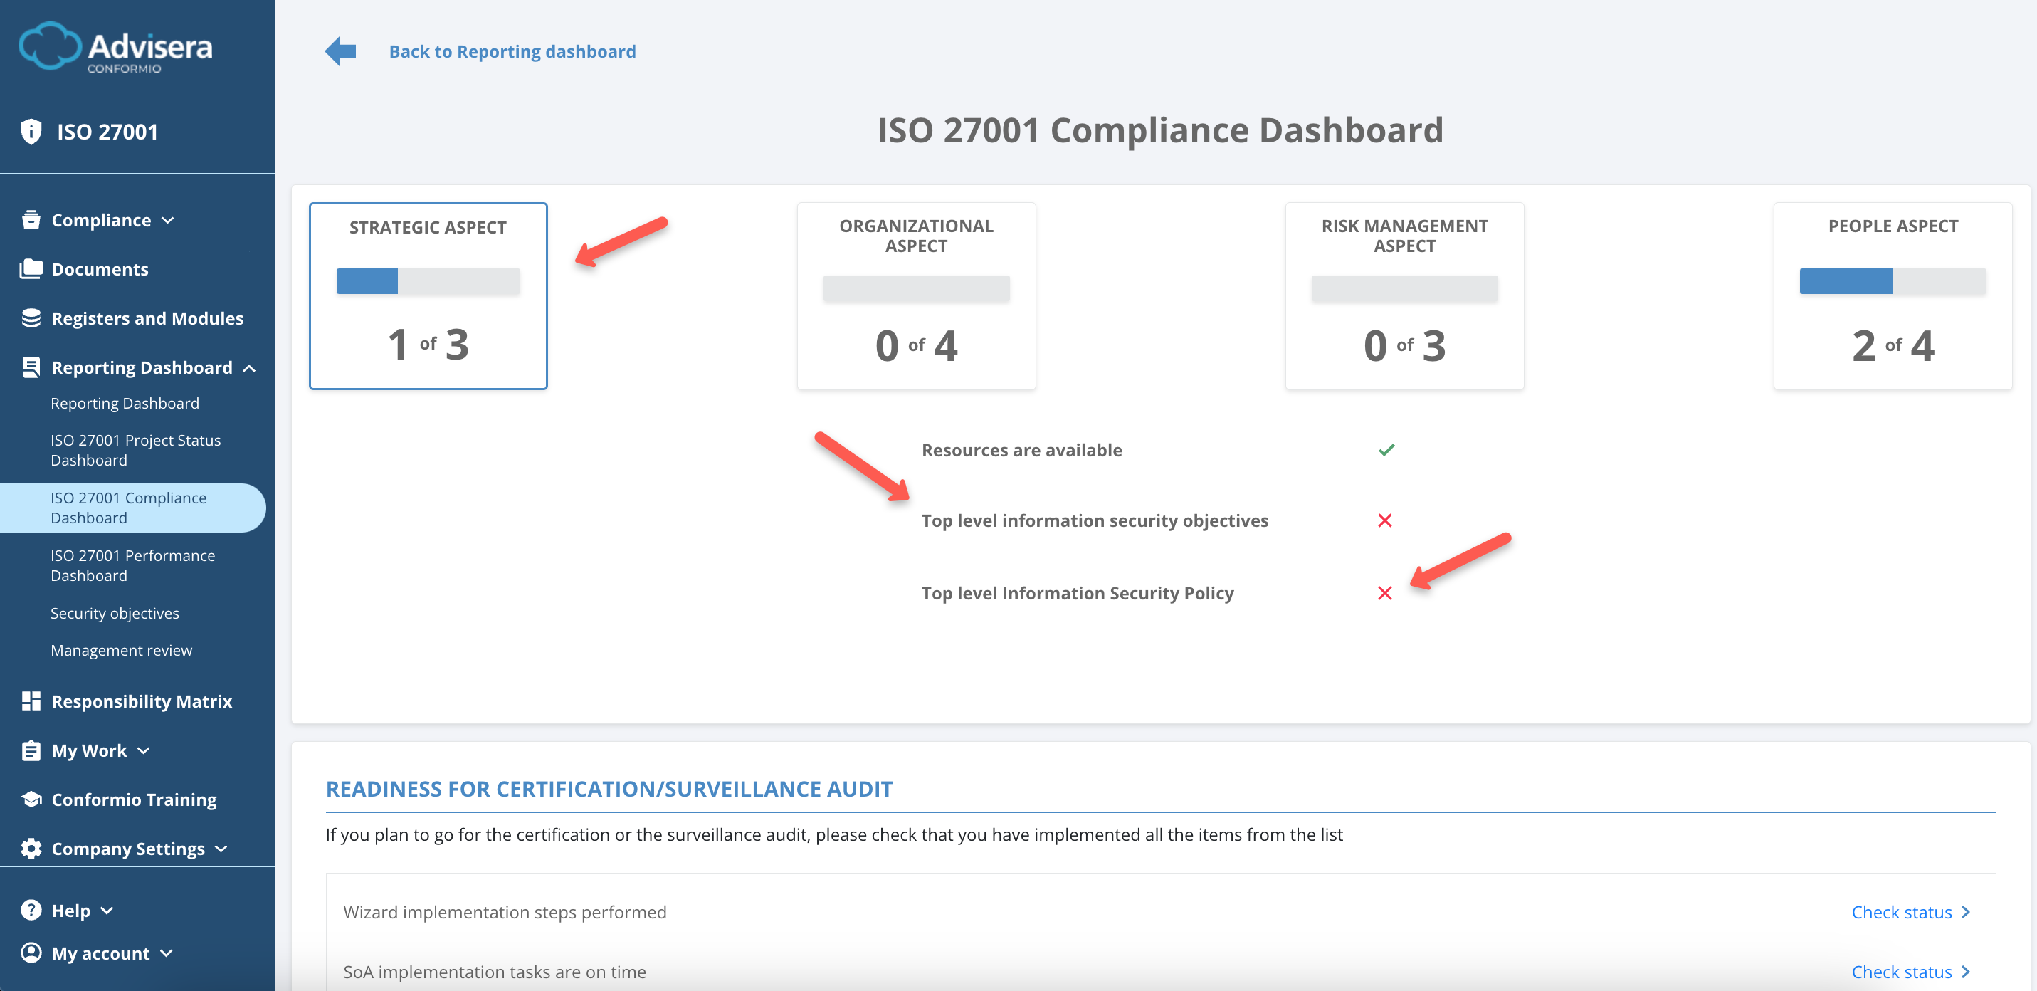The image size is (2037, 991).
Task: Click the Registers and Modules icon
Action: 30,317
